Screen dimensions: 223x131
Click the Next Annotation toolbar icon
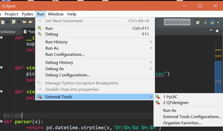click(x=3, y=22)
